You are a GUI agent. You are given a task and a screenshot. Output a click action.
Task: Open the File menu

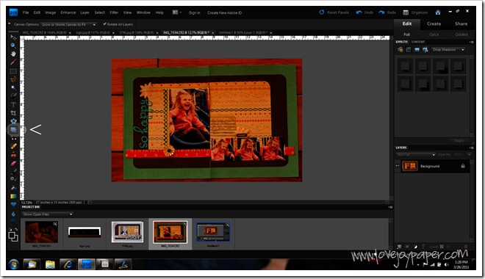coord(26,12)
